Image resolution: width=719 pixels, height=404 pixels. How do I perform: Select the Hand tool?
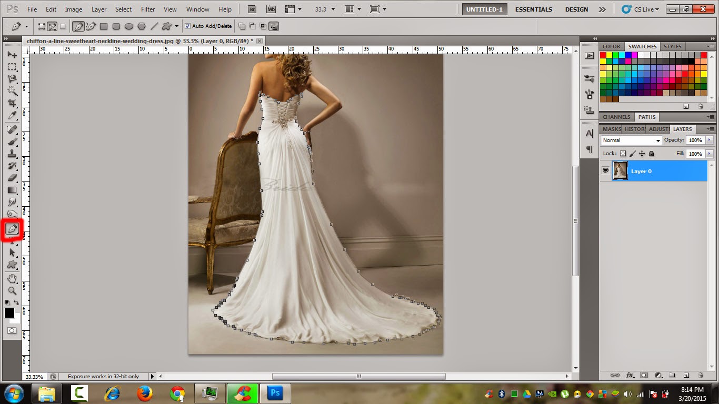pyautogui.click(x=12, y=279)
